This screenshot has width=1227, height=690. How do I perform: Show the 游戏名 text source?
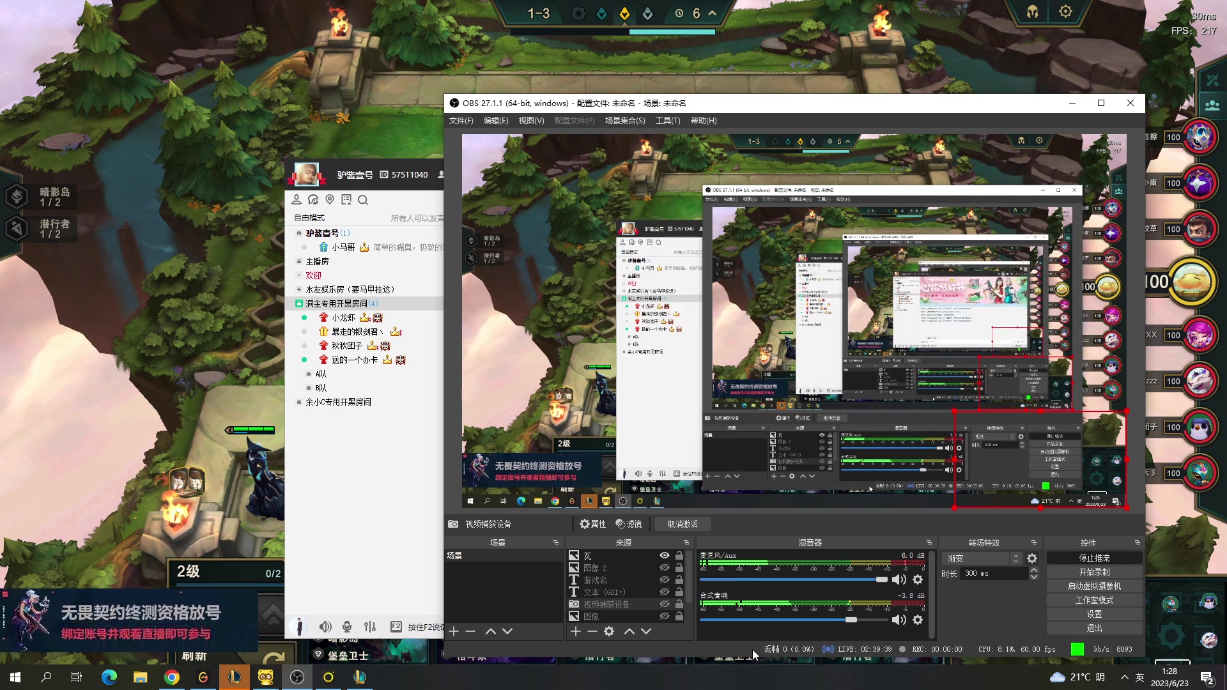(665, 580)
